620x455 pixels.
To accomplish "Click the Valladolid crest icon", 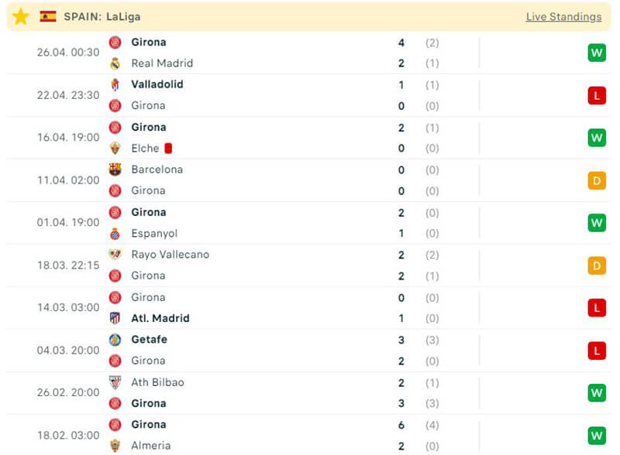I will (x=115, y=84).
